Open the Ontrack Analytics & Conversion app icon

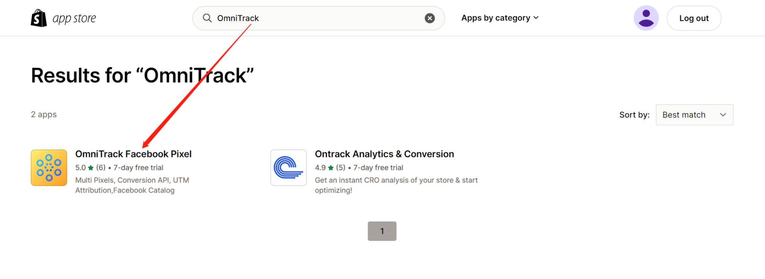288,167
